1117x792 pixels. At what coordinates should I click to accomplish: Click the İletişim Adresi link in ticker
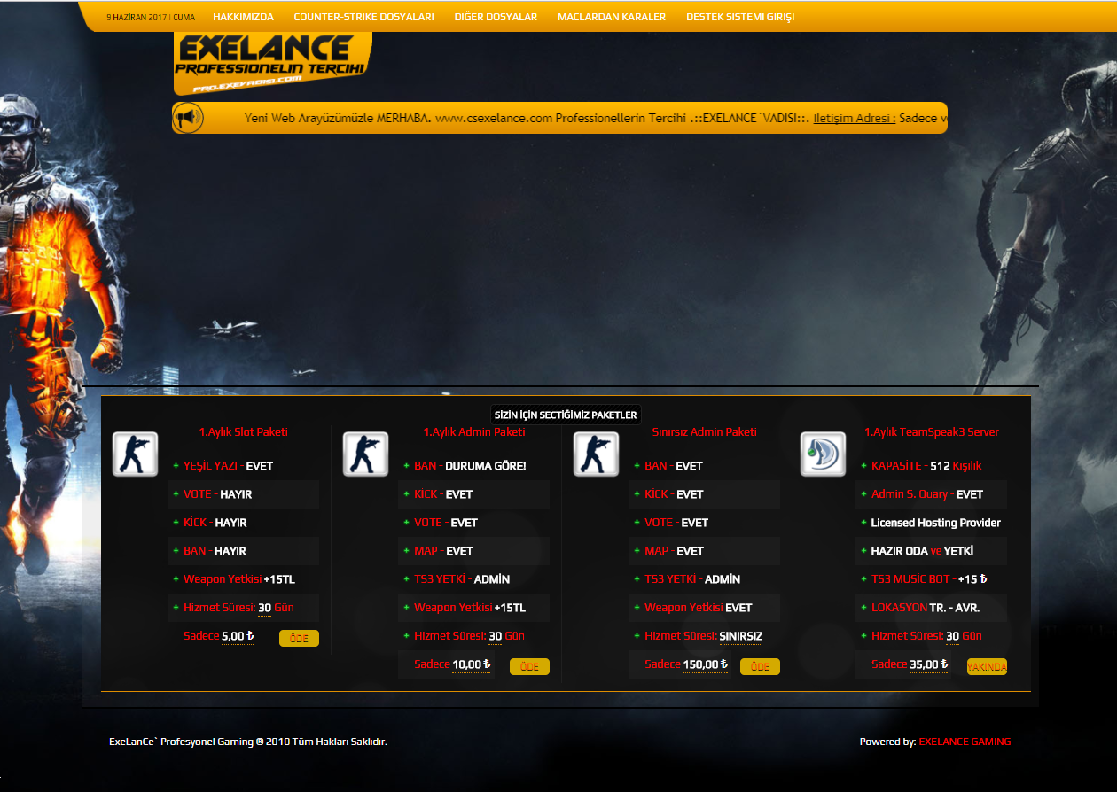[x=855, y=118]
